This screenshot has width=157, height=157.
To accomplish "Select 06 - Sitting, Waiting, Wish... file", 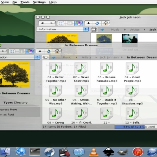I will (x=81, y=95).
